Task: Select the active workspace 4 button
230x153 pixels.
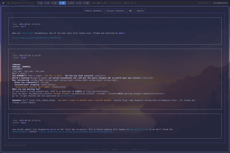Action: pos(62,3)
